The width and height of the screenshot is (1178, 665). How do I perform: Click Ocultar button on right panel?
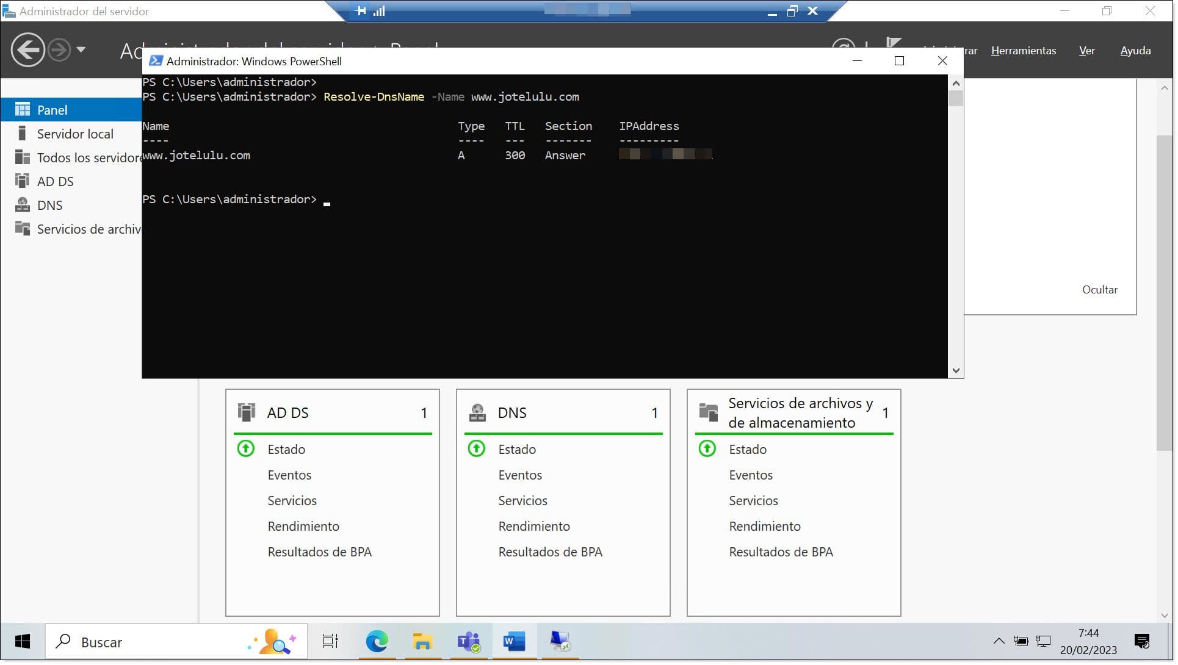[x=1099, y=290]
